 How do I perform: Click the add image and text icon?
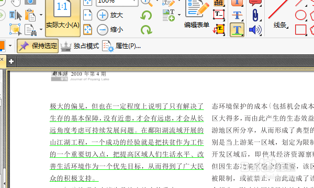(169, 15)
